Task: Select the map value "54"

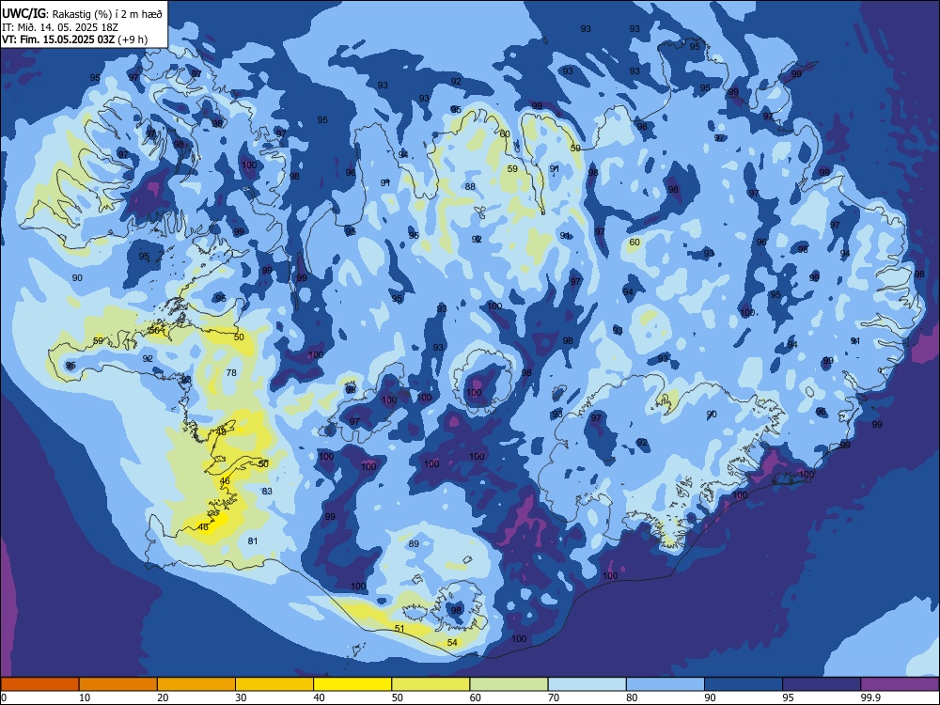Action: pyautogui.click(x=452, y=642)
